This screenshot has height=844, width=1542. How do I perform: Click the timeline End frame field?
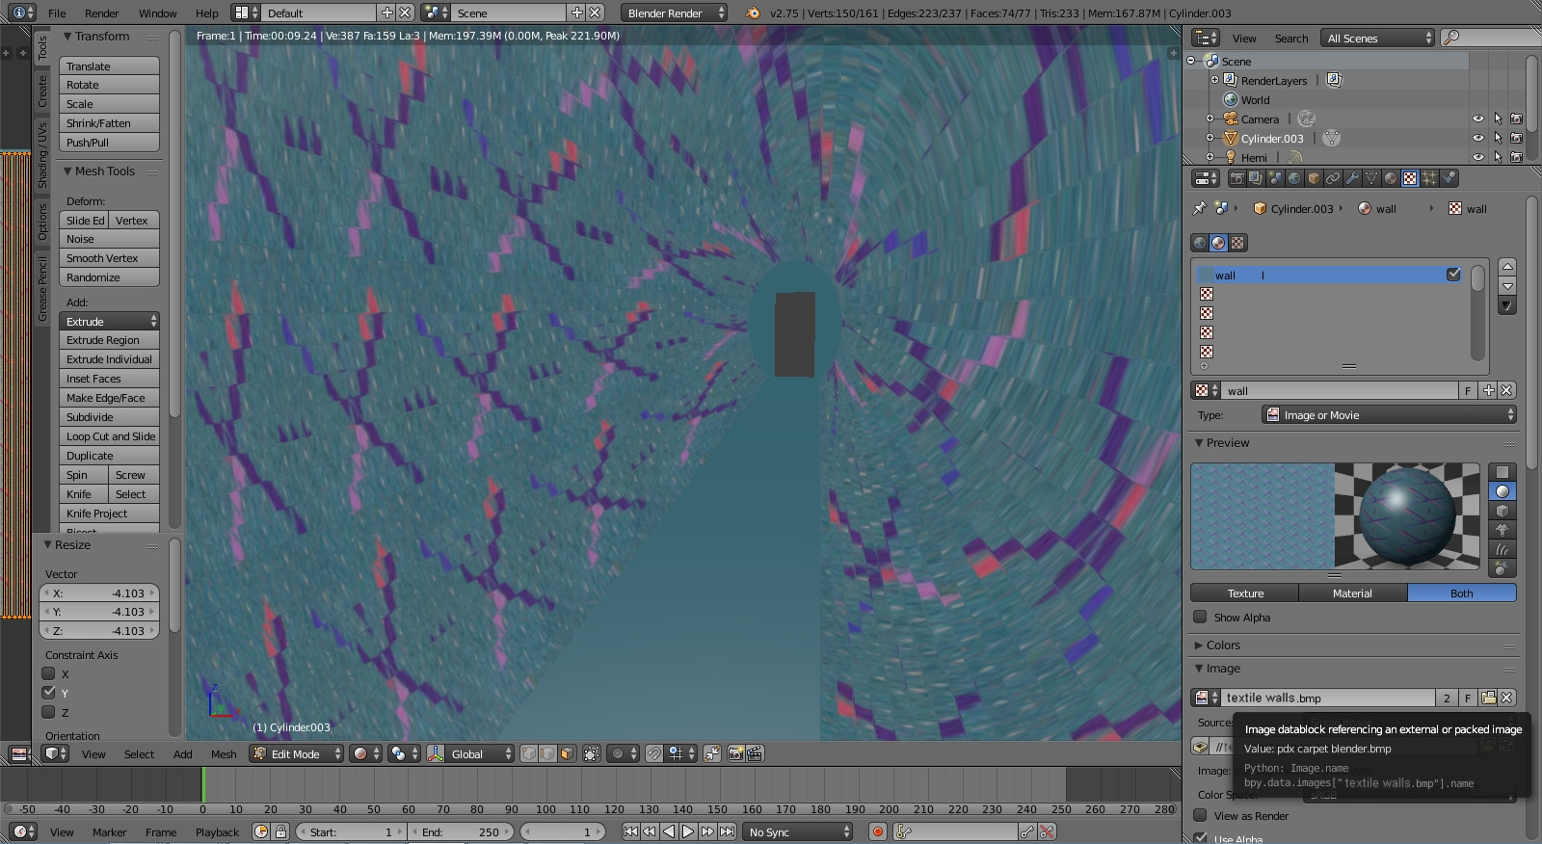[x=463, y=831]
